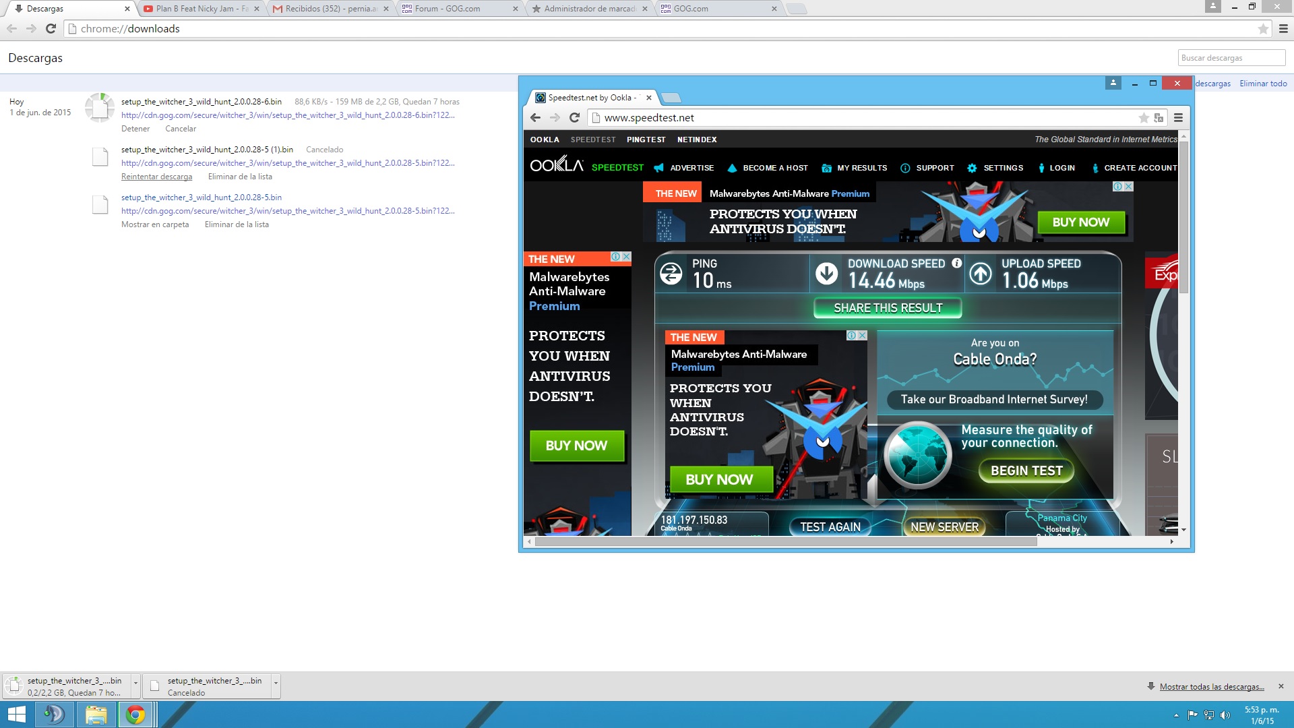Reload the chrome://downloads page
Screen dimensions: 1294x728
[51, 28]
